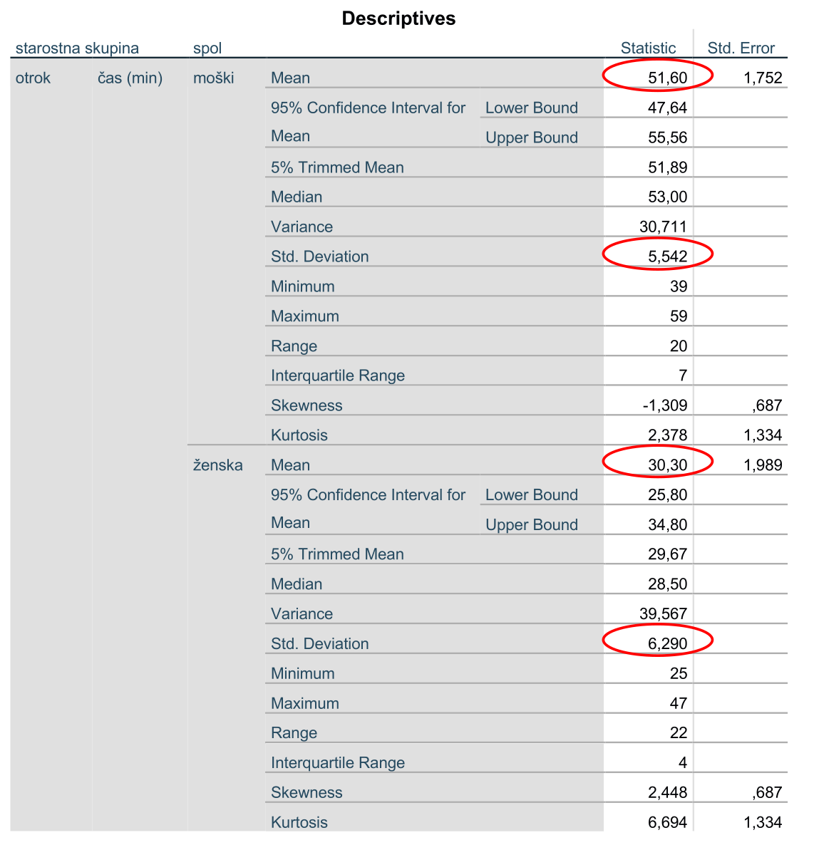819x845 pixels.
Task: Select the otrok row label
Action: (x=33, y=78)
